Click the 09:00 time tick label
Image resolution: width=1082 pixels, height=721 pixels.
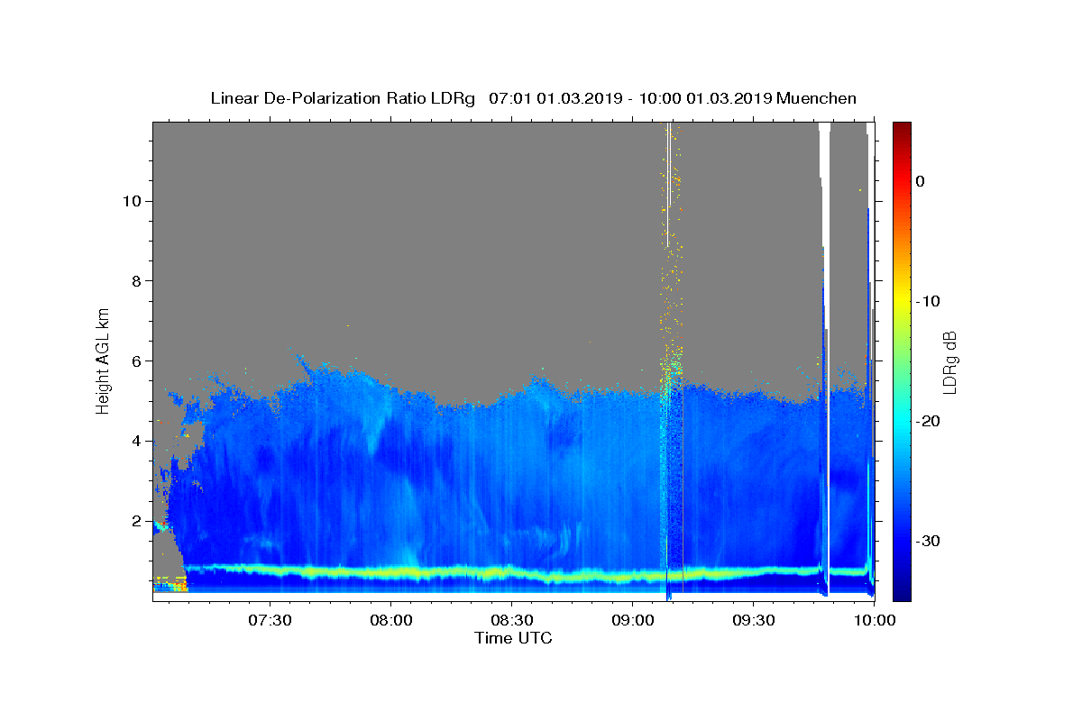coord(633,620)
